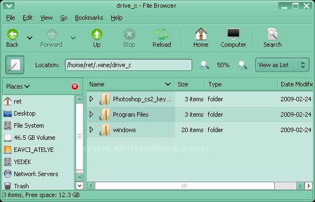Reset zoom by clicking 50% label
Screen dimensions: 315x202
coord(223,65)
